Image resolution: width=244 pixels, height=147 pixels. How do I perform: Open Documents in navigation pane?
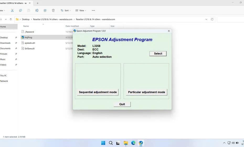click(x=5, y=48)
